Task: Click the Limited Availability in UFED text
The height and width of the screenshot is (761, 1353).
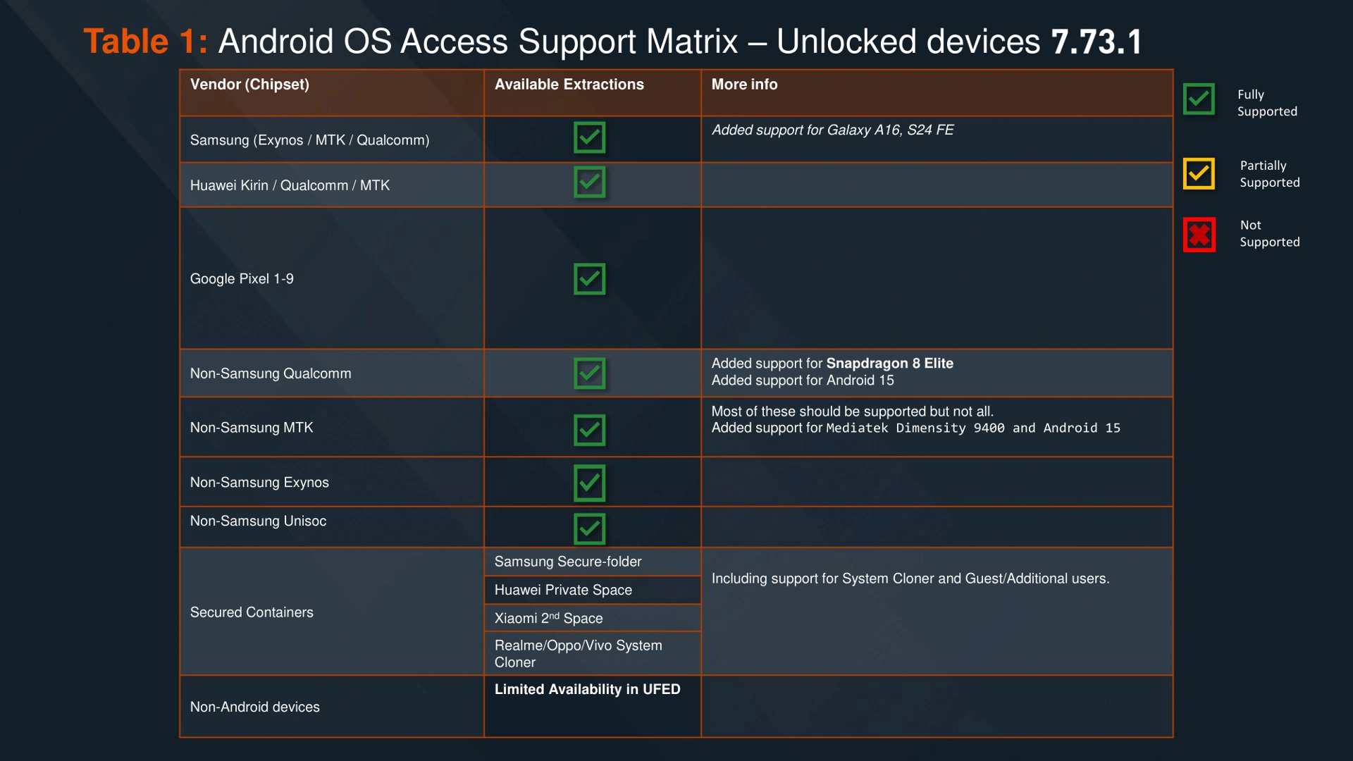Action: [x=587, y=689]
